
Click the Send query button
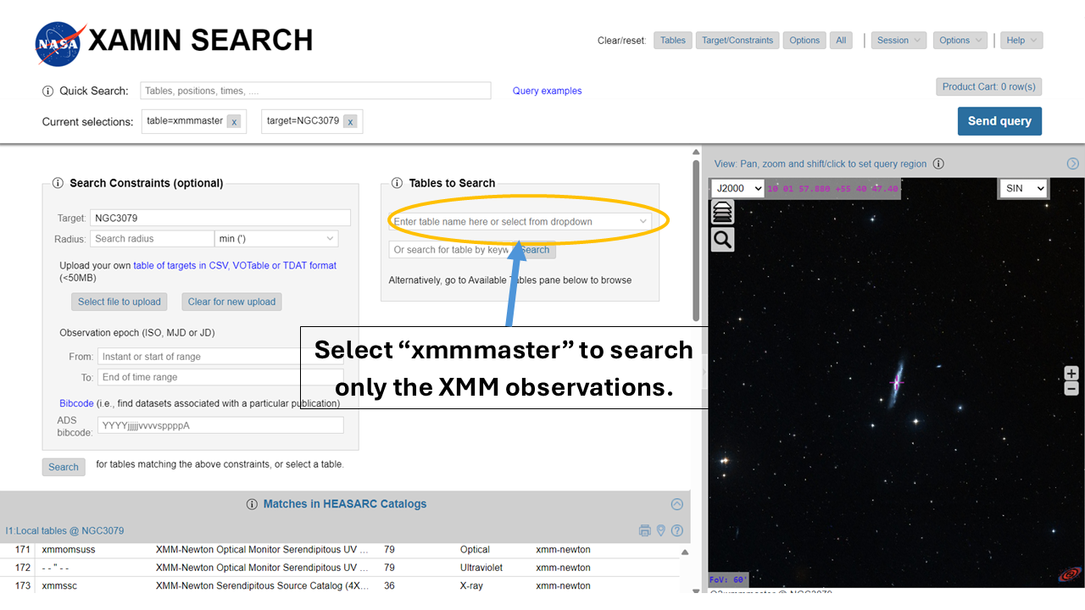tap(999, 121)
